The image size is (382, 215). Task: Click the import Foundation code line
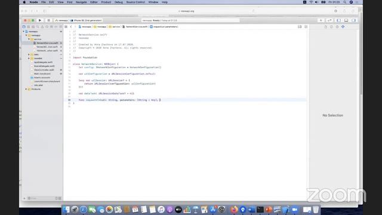pos(85,57)
